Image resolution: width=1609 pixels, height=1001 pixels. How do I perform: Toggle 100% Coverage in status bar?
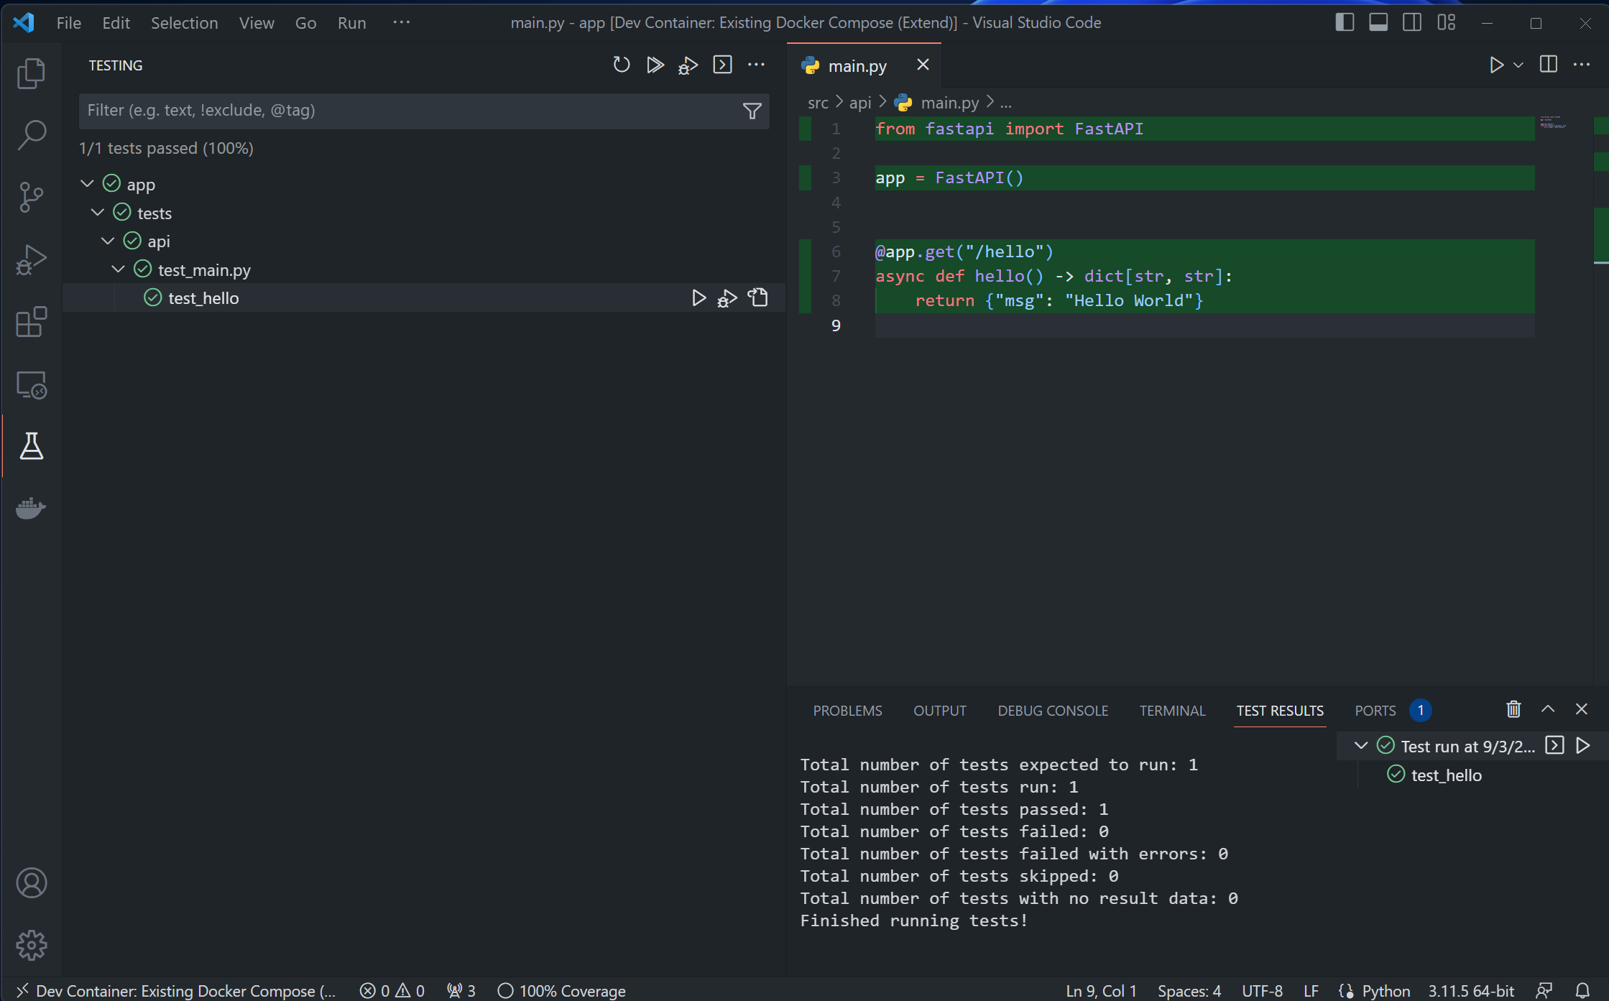562,990
